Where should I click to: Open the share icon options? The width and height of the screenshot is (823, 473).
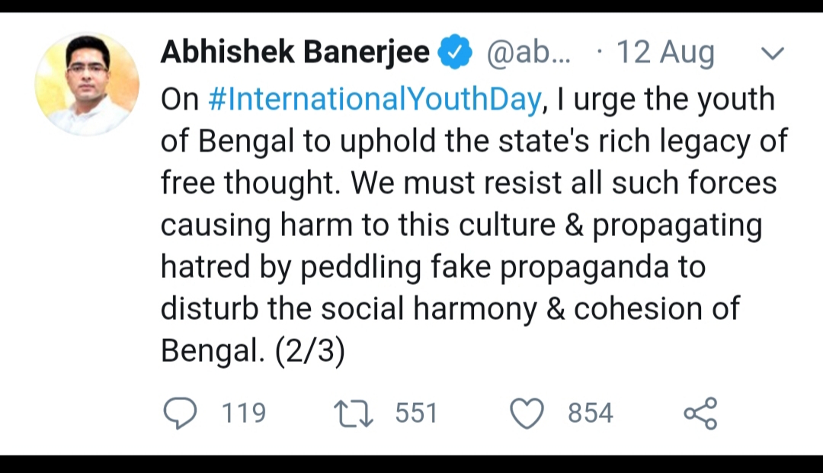(x=700, y=413)
